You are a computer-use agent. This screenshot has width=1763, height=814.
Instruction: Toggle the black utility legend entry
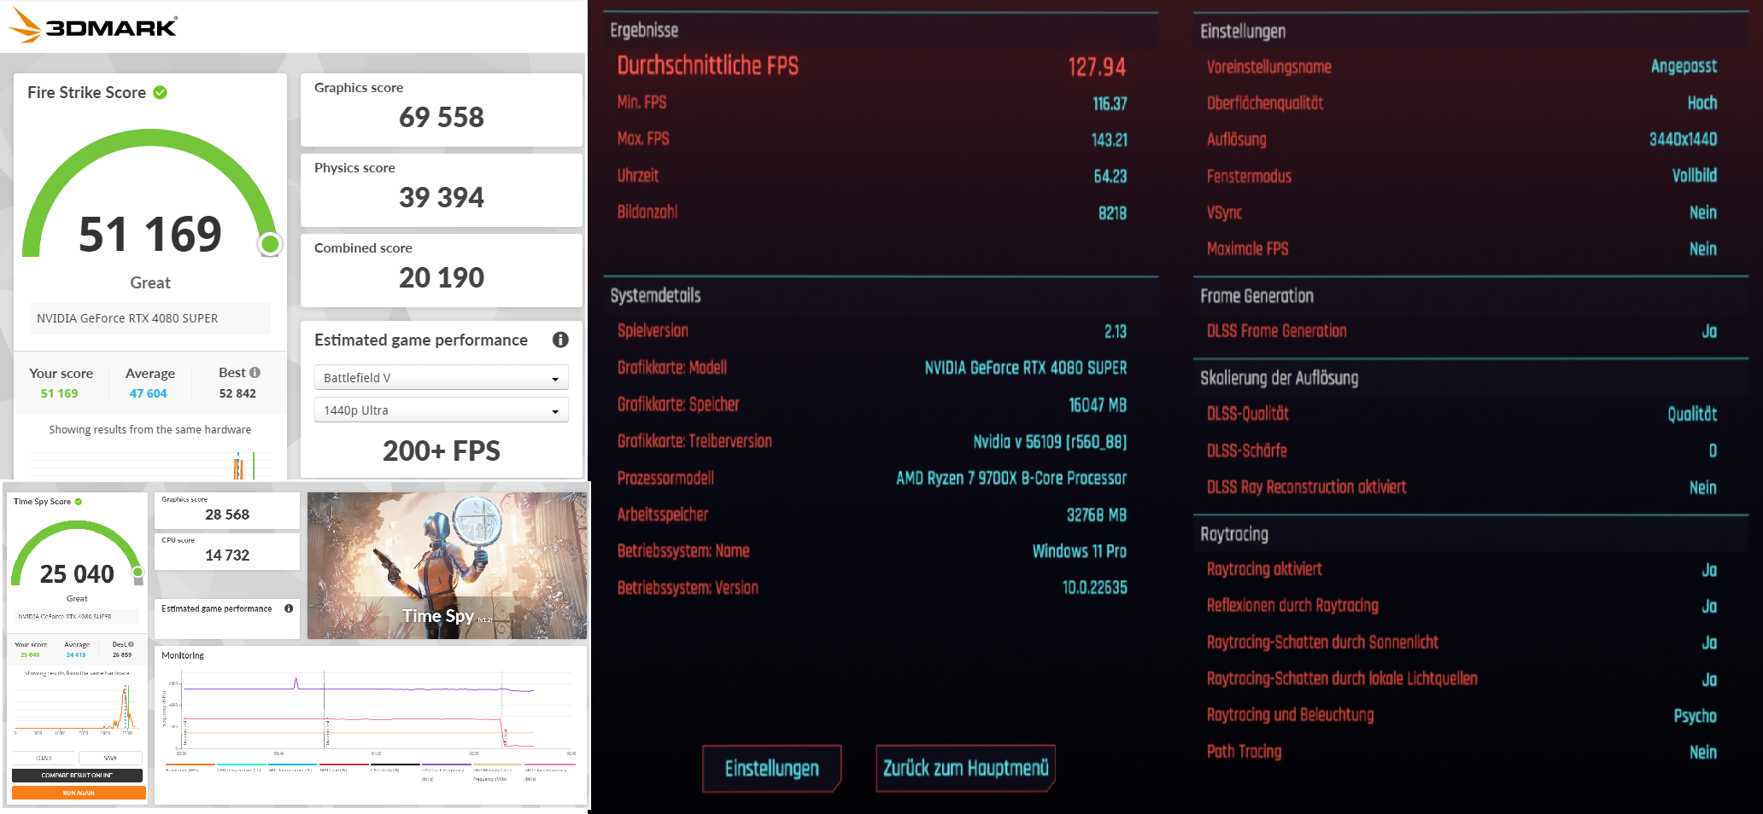tap(395, 767)
